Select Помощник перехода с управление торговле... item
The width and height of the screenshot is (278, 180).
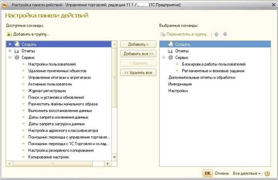(x=69, y=137)
